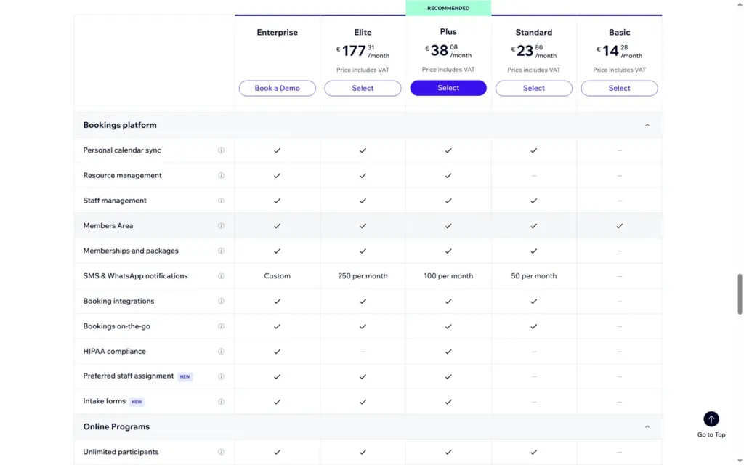
Task: Click 'Staff management' feature label
Action: [x=115, y=201]
